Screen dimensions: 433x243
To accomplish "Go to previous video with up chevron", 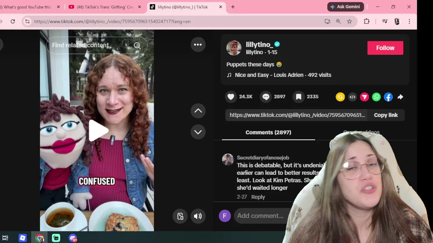I will [198, 111].
